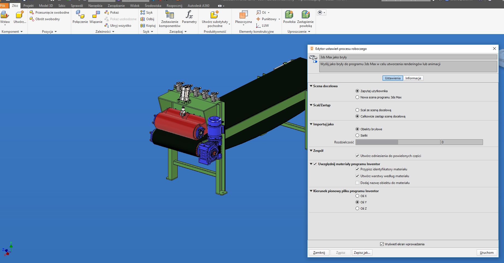Click Pokaż relationships icon

click(107, 13)
